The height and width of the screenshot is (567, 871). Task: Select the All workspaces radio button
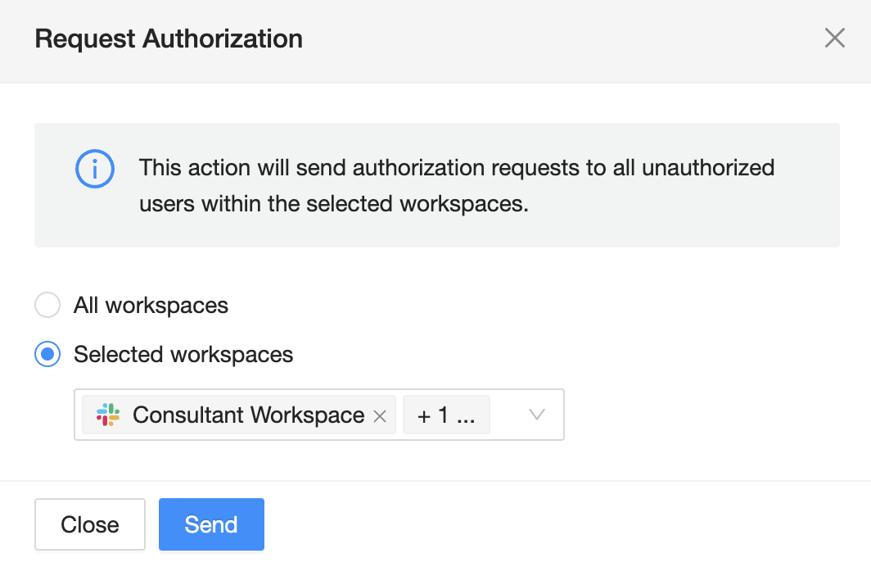pos(47,306)
